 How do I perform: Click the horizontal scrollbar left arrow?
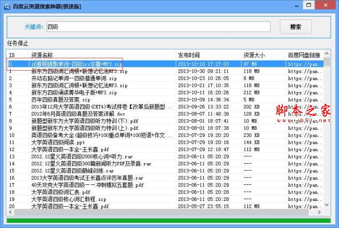(x=10, y=212)
